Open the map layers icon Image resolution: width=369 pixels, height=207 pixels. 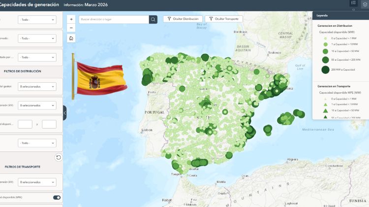(364, 3)
